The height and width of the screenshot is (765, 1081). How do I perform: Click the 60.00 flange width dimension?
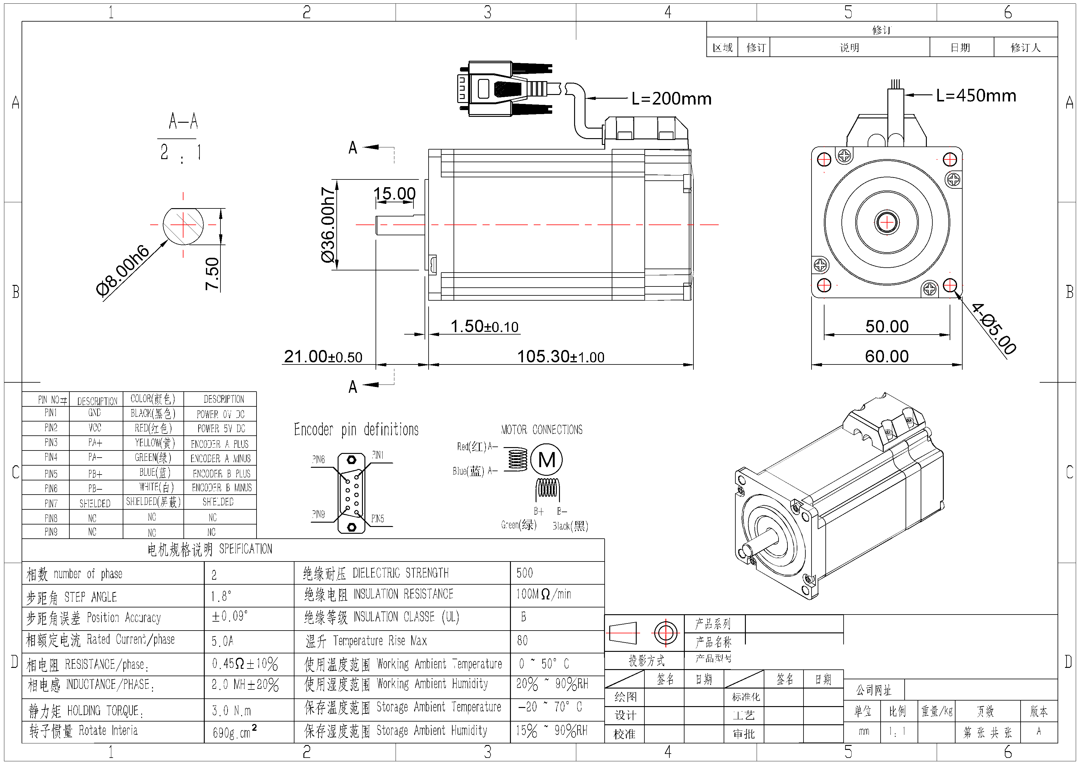[x=886, y=356]
